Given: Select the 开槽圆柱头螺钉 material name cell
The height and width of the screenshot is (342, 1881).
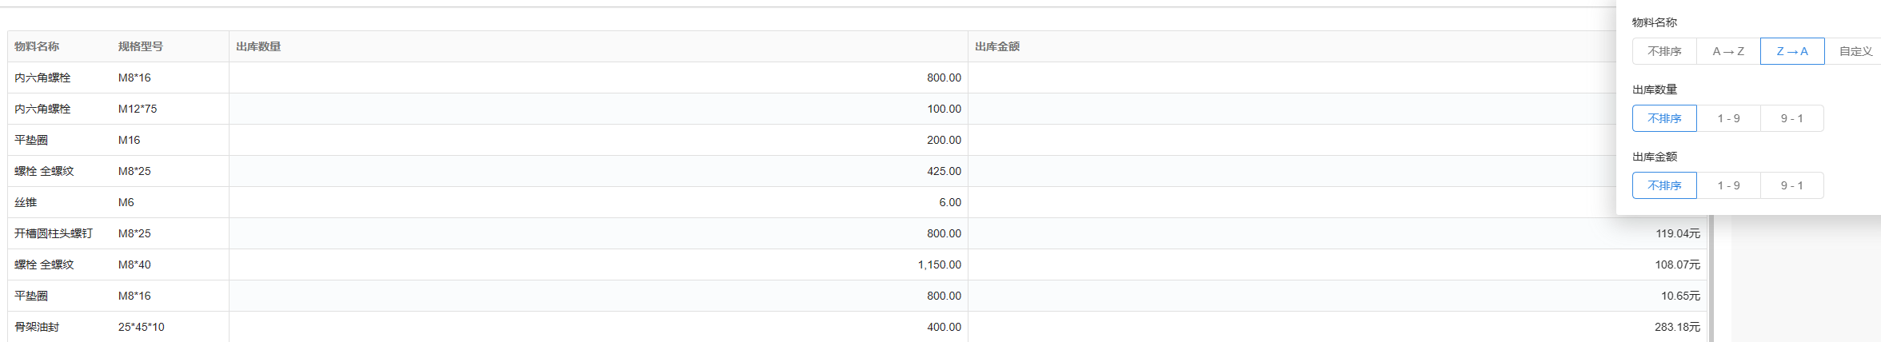Looking at the screenshot, I should [x=54, y=233].
